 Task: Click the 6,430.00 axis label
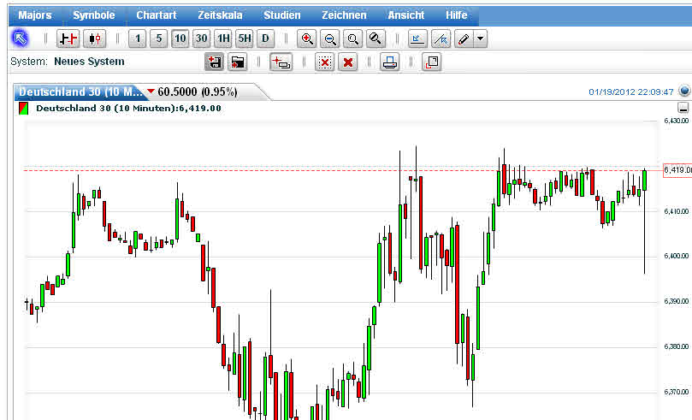[x=676, y=121]
